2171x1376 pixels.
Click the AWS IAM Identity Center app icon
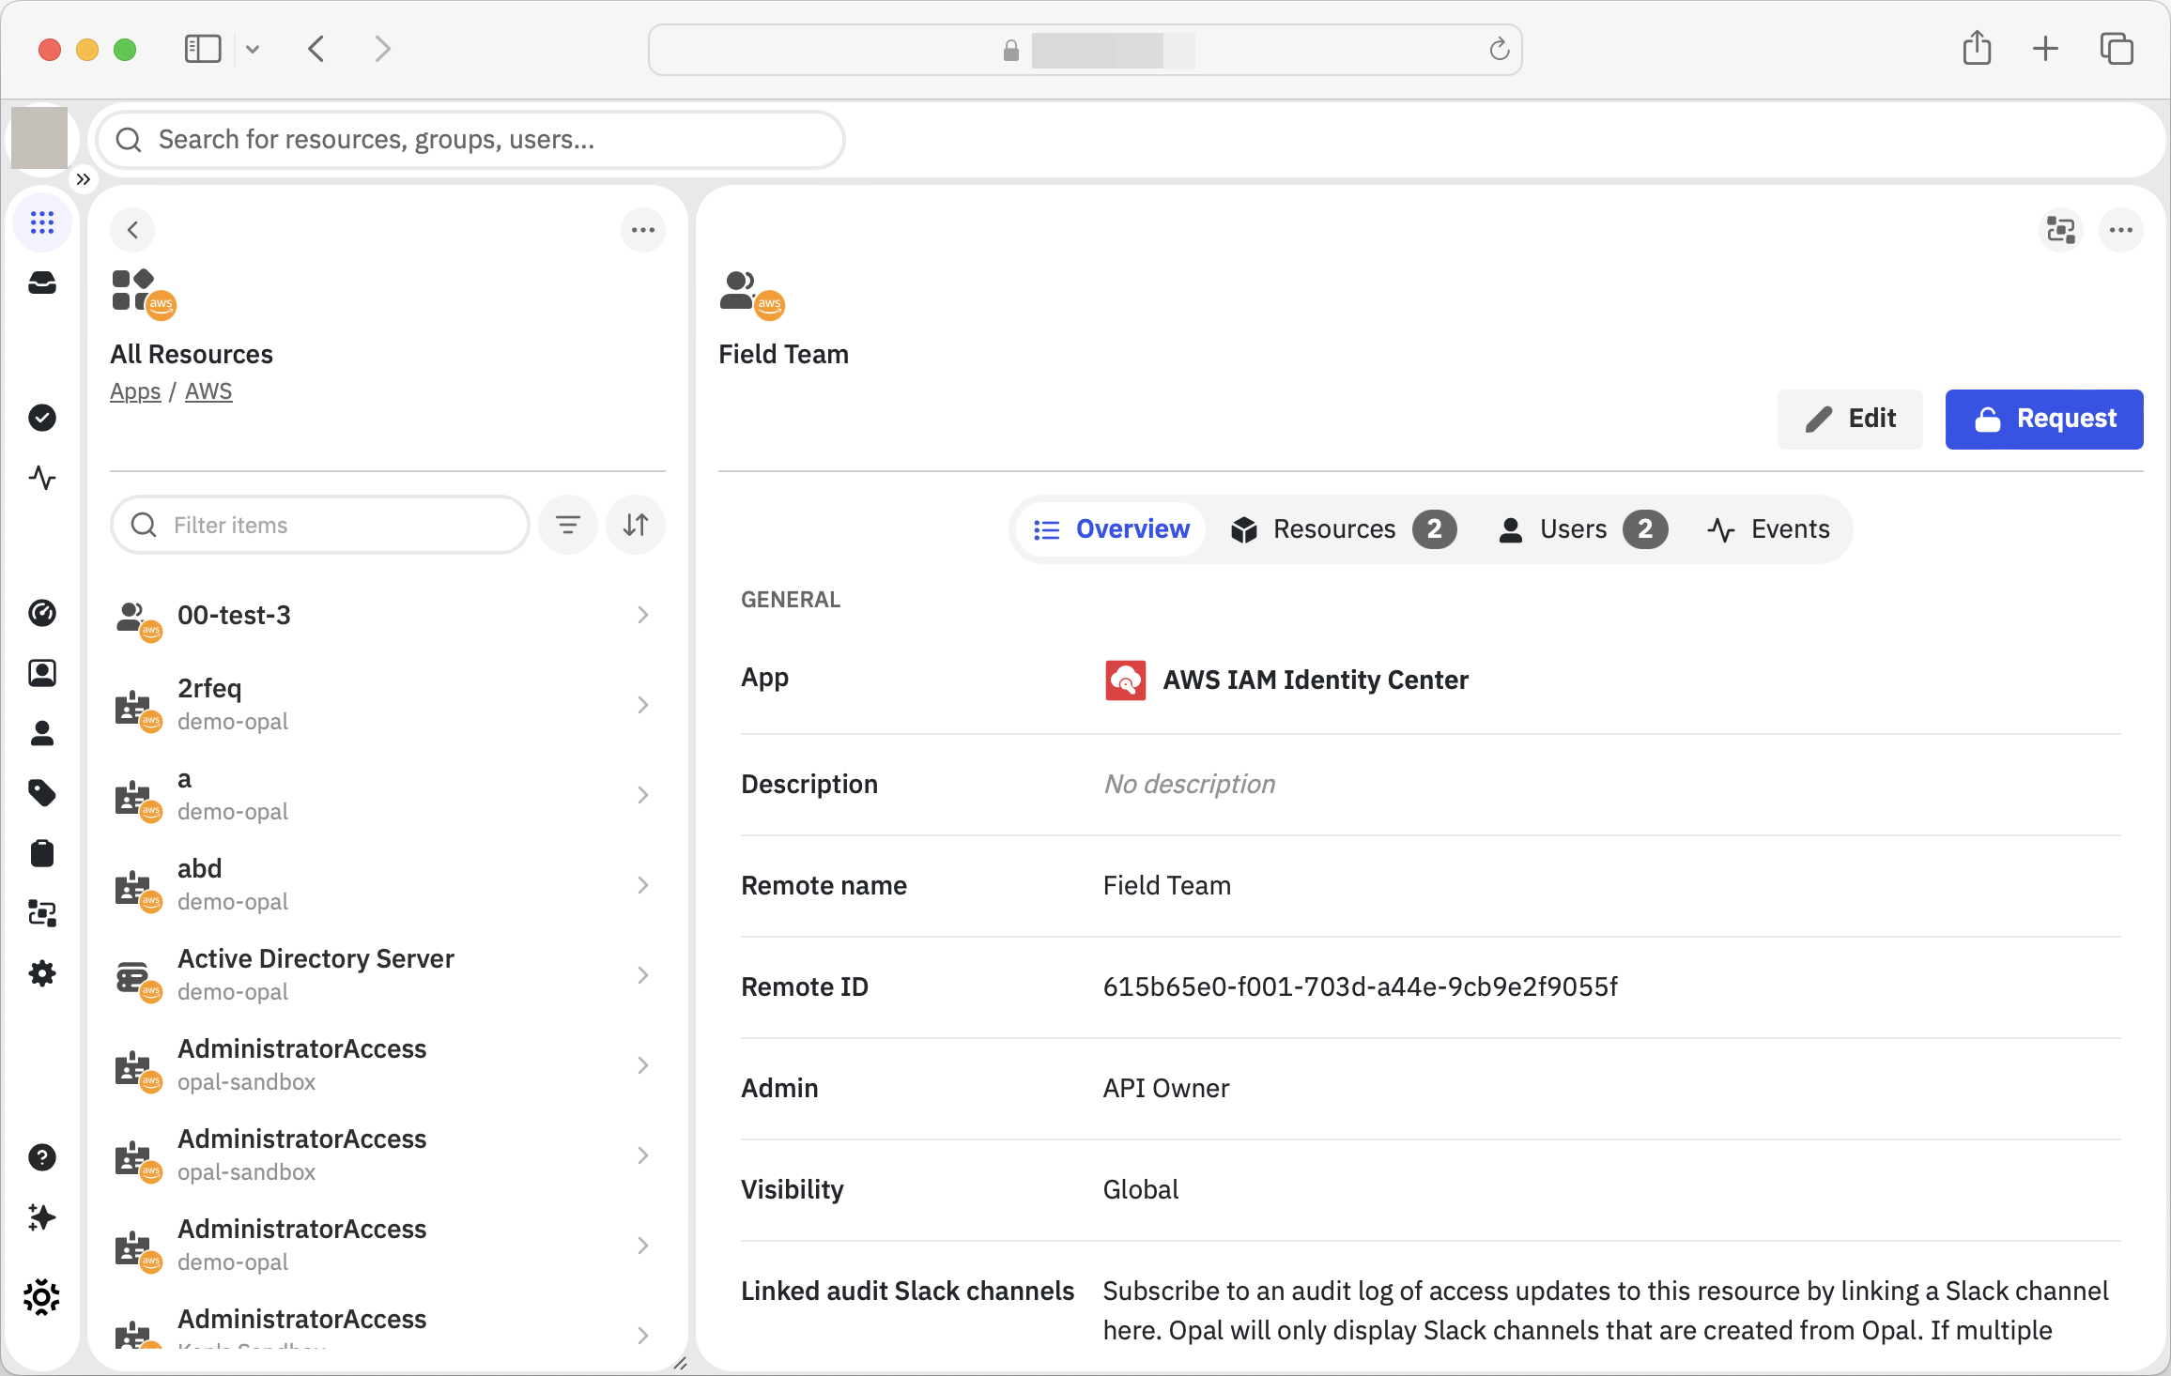(x=1126, y=680)
